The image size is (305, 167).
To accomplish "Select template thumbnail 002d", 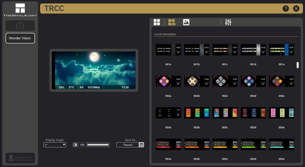I will coord(253,81).
